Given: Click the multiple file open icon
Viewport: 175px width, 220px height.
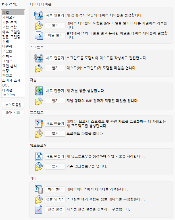Looking at the screenshot, I should tap(39, 35).
